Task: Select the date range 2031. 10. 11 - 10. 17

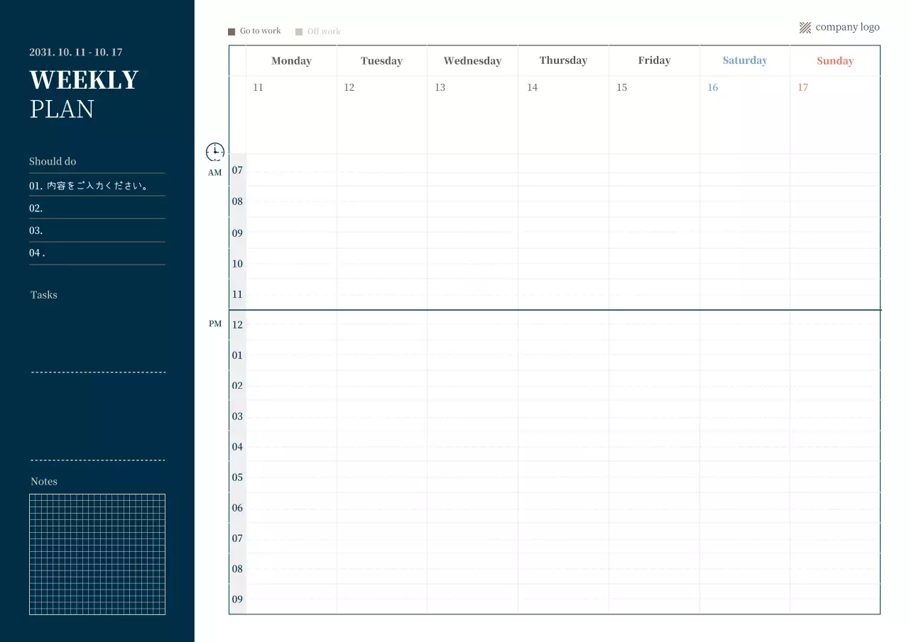Action: pyautogui.click(x=76, y=52)
